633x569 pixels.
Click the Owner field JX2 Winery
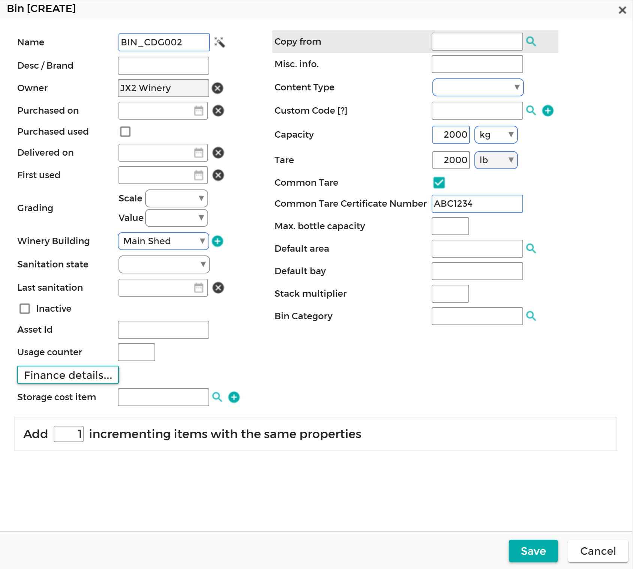click(x=163, y=88)
